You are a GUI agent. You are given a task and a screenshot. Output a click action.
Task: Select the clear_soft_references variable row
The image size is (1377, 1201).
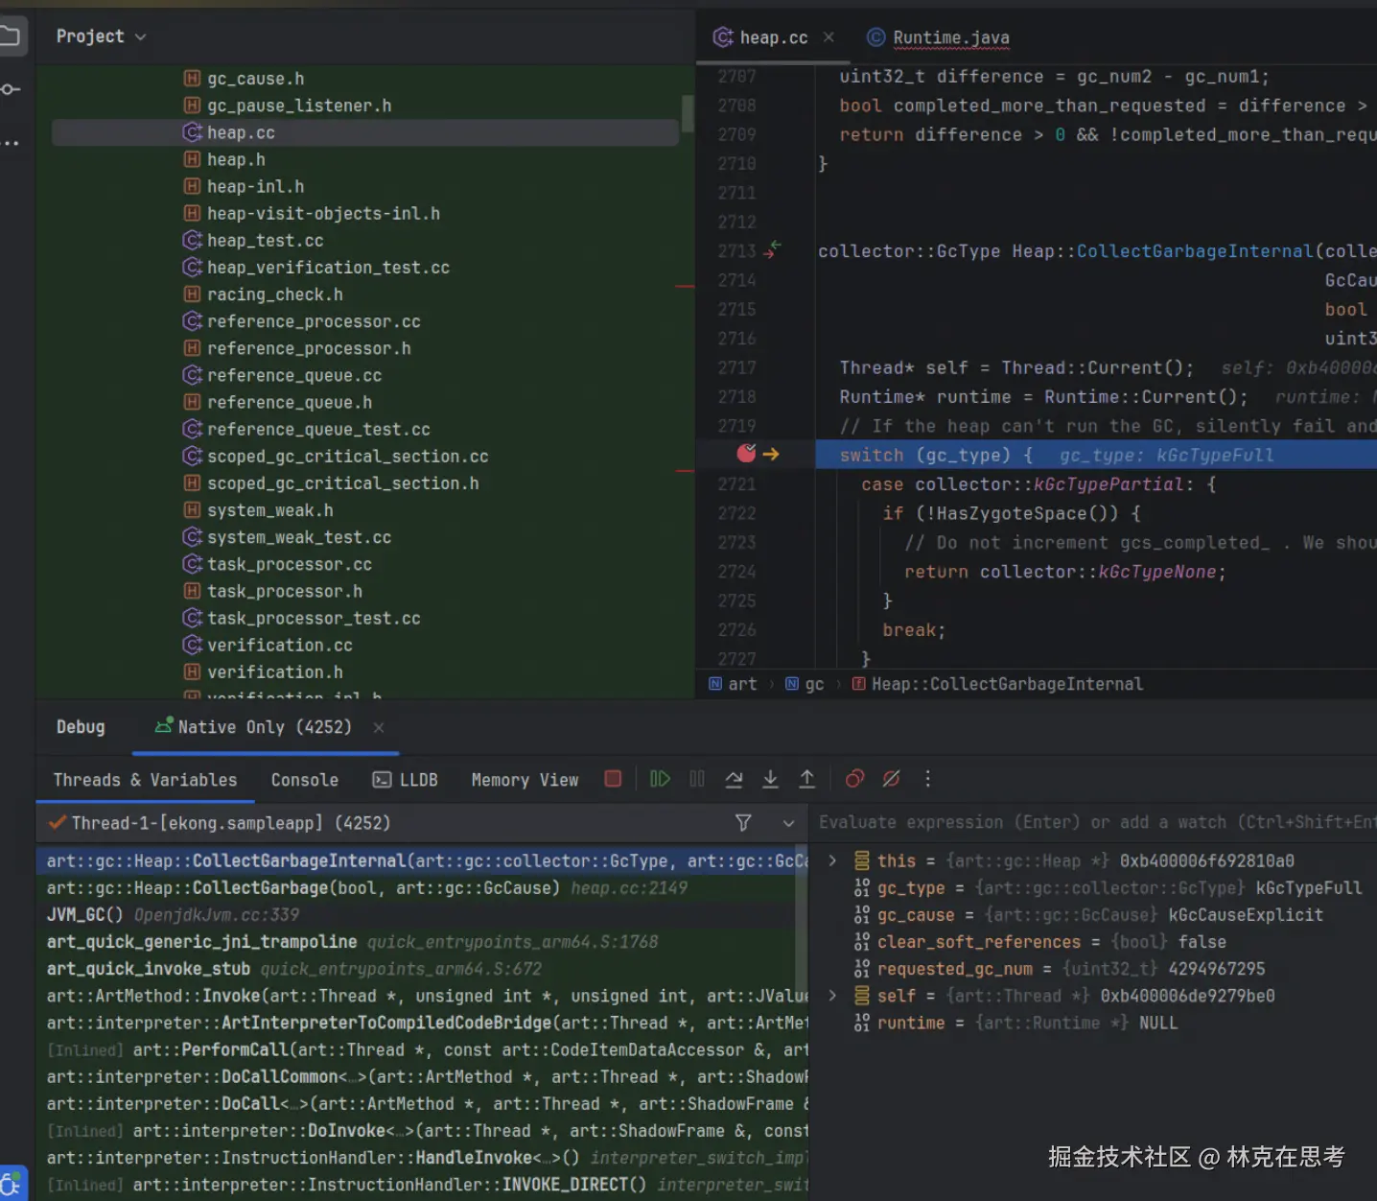[x=1094, y=942]
